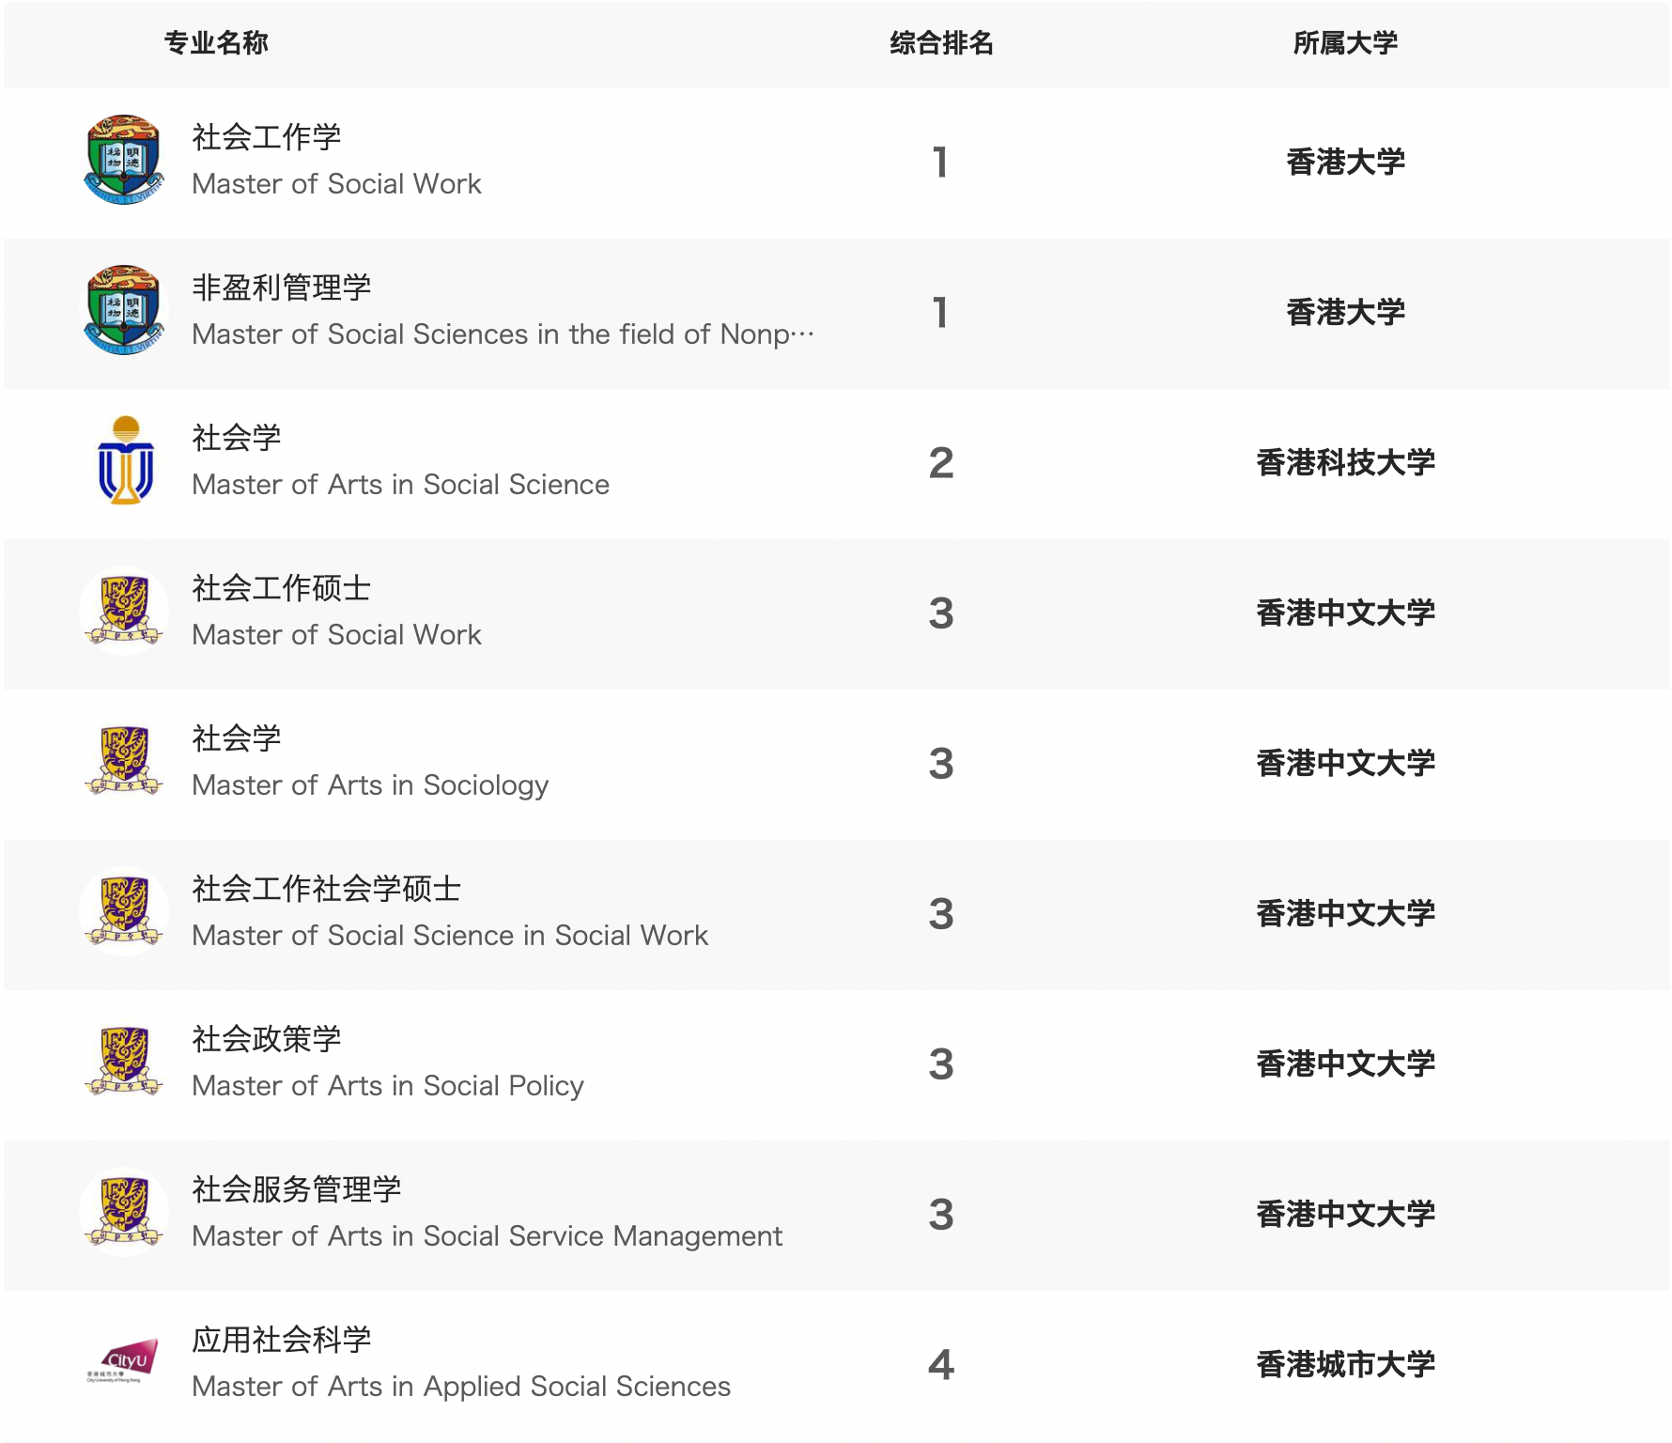This screenshot has width=1672, height=1443.
Task: Click rank number 2 in the ranking column
Action: [x=941, y=462]
